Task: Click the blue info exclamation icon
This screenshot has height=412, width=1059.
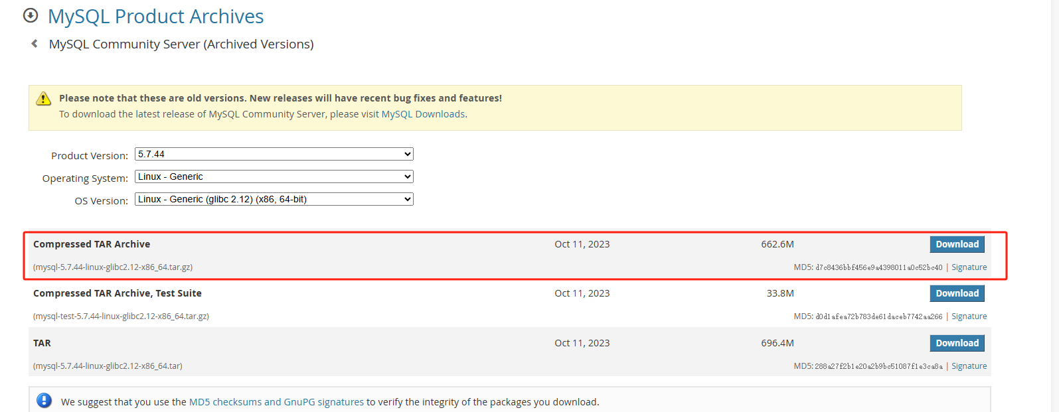Action: (44, 401)
